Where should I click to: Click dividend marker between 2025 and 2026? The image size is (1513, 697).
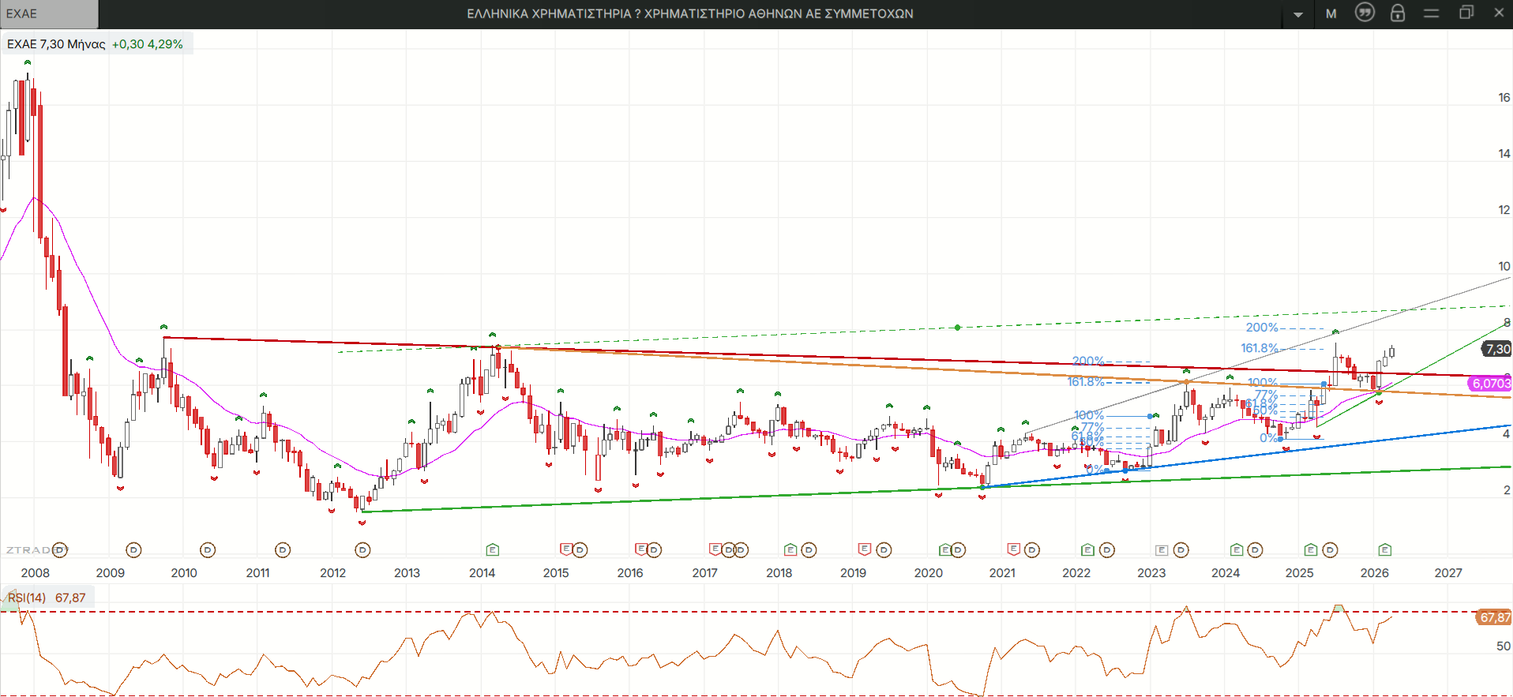(1331, 549)
